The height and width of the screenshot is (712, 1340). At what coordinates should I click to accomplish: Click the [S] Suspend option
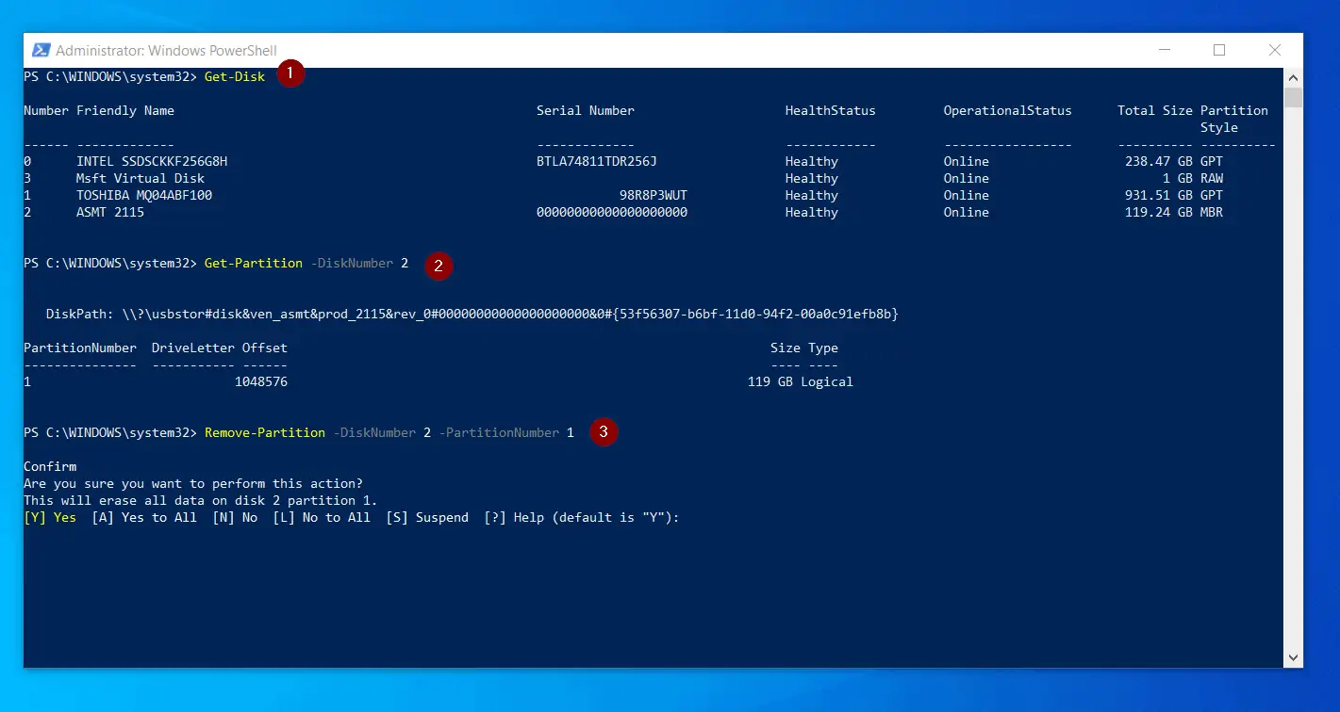click(427, 517)
